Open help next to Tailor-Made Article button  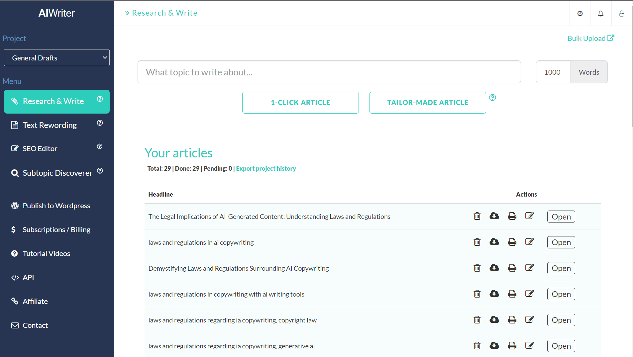[492, 97]
